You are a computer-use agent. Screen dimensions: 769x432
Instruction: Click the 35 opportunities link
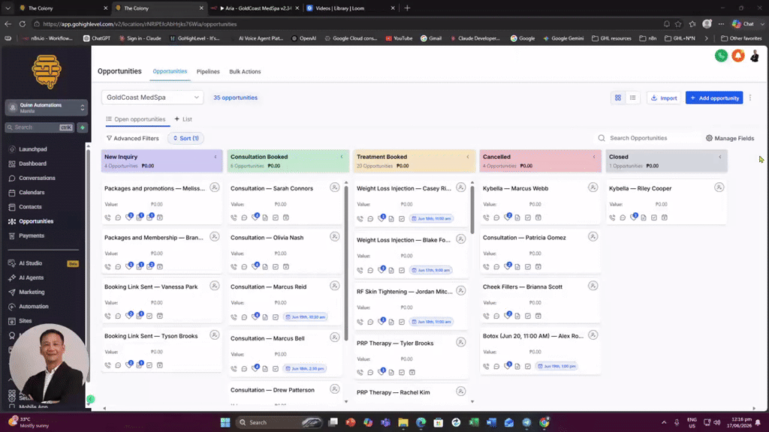[x=235, y=97]
